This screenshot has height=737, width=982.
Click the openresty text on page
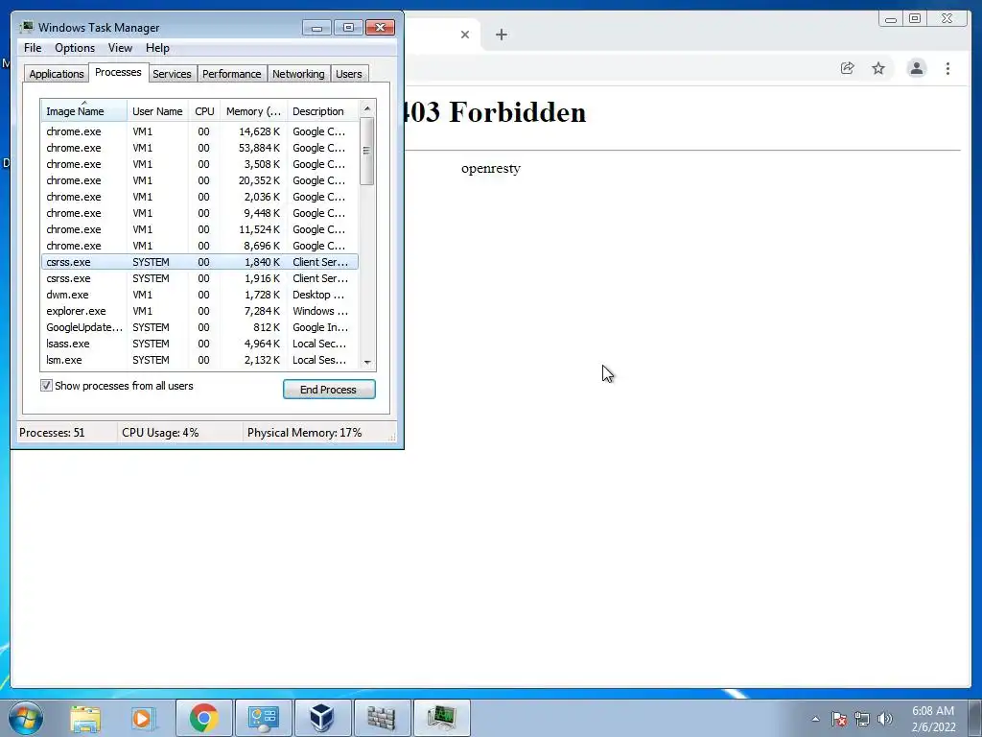491,169
